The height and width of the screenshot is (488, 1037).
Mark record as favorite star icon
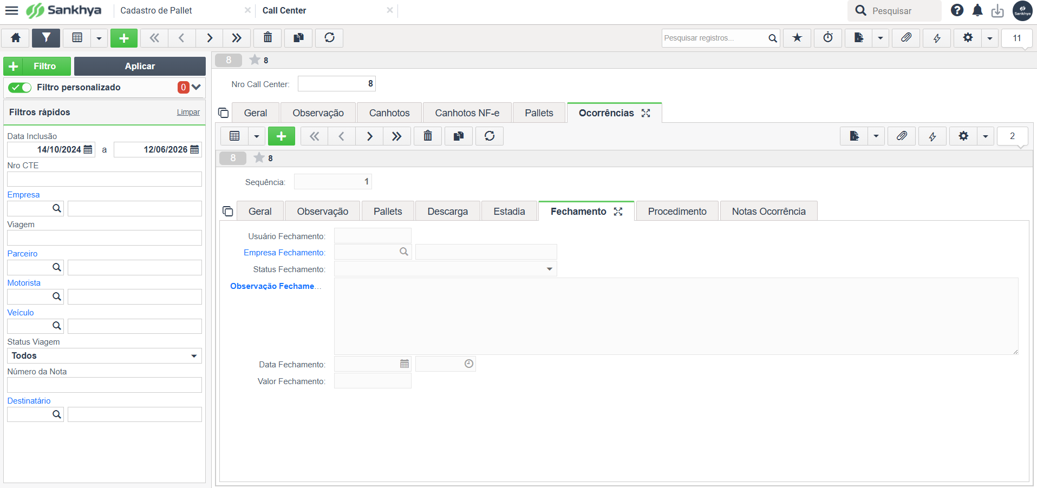click(797, 38)
